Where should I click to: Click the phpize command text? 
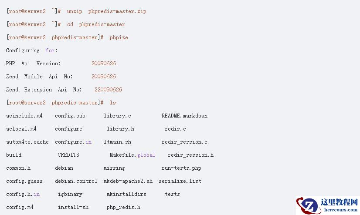pos(119,37)
